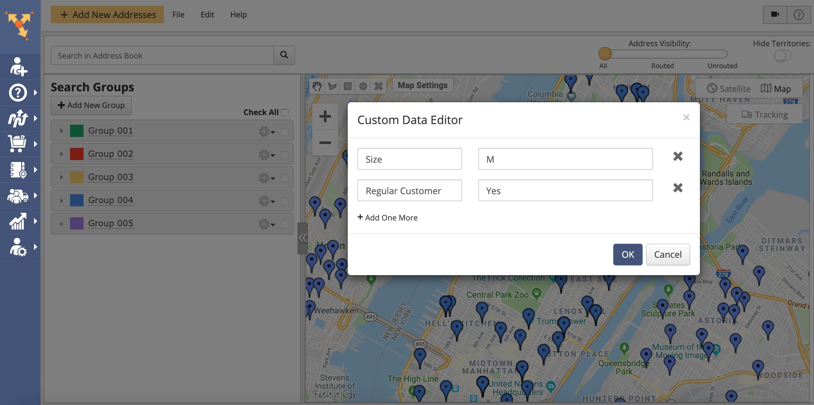Open the add user sidebar icon

(18, 67)
